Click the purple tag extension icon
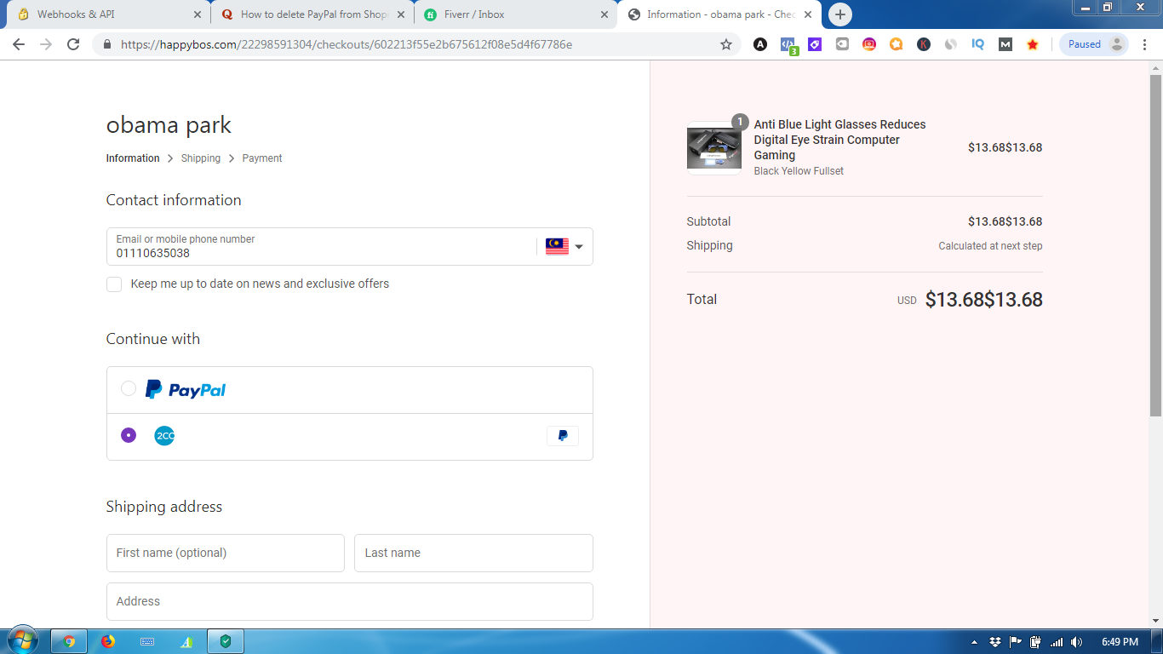 tap(814, 44)
